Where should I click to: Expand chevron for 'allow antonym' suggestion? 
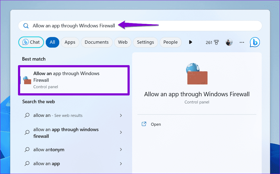click(121, 149)
